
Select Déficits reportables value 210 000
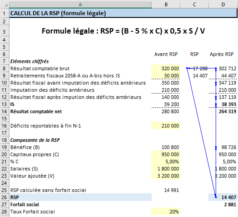click(166, 126)
